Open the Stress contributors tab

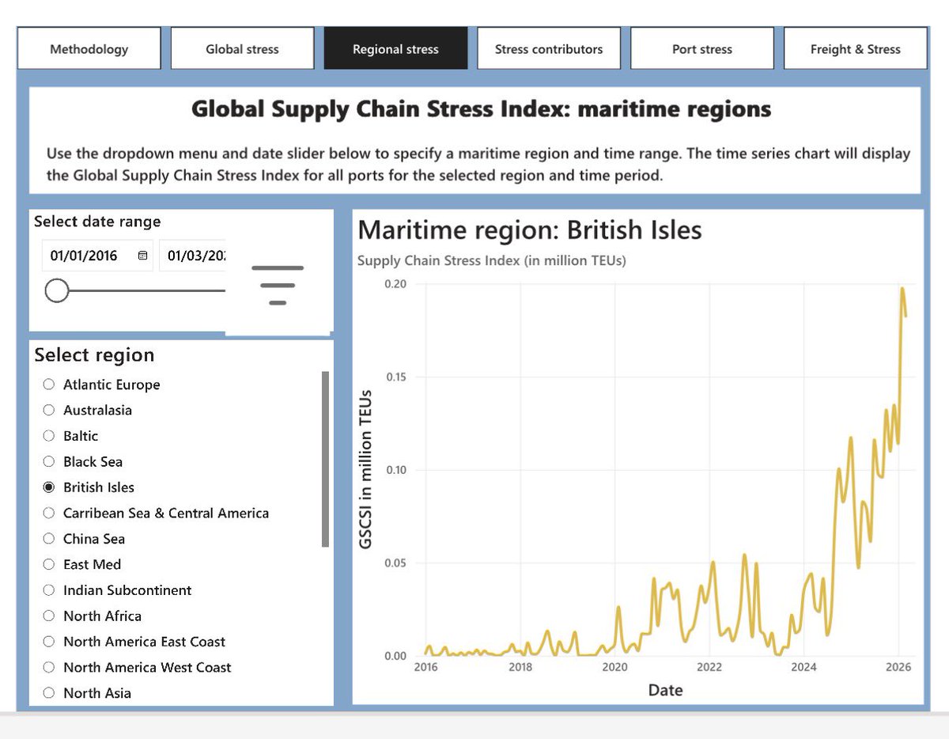(549, 49)
